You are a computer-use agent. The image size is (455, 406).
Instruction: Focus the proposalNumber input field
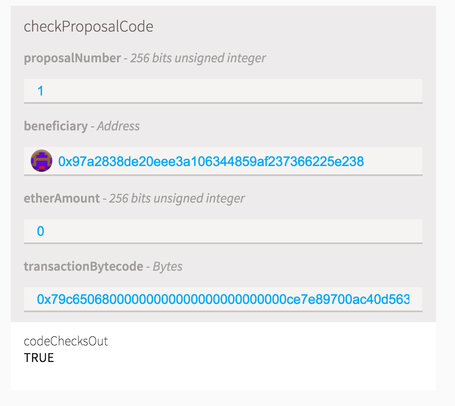pyautogui.click(x=223, y=90)
